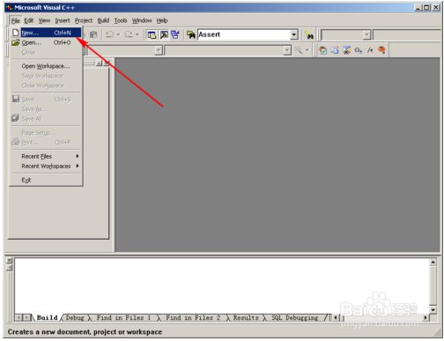Click the Stop Build icon

(x=347, y=50)
